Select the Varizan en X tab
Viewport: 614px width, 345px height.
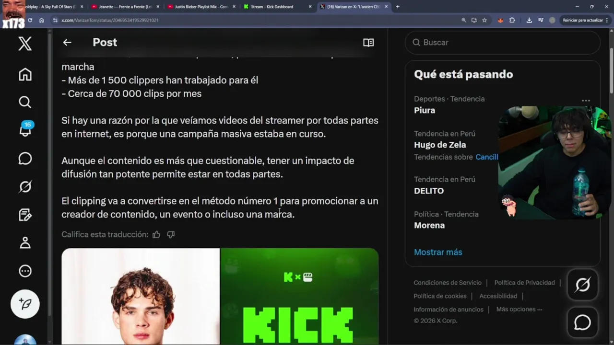[354, 7]
